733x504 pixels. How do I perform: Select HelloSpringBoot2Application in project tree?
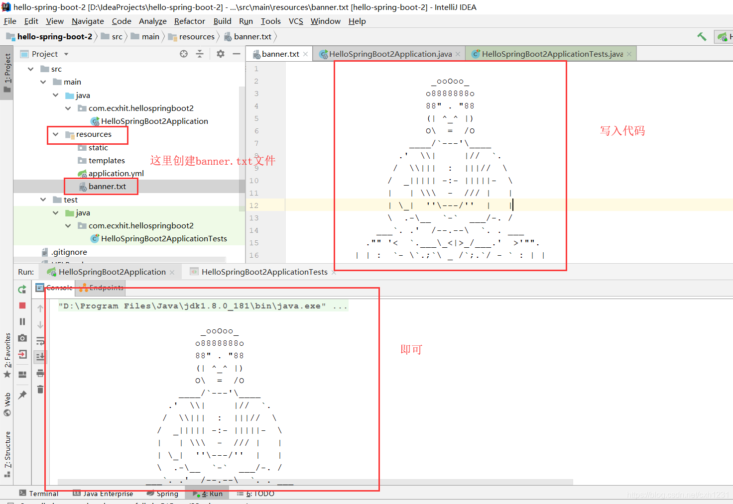tap(154, 121)
